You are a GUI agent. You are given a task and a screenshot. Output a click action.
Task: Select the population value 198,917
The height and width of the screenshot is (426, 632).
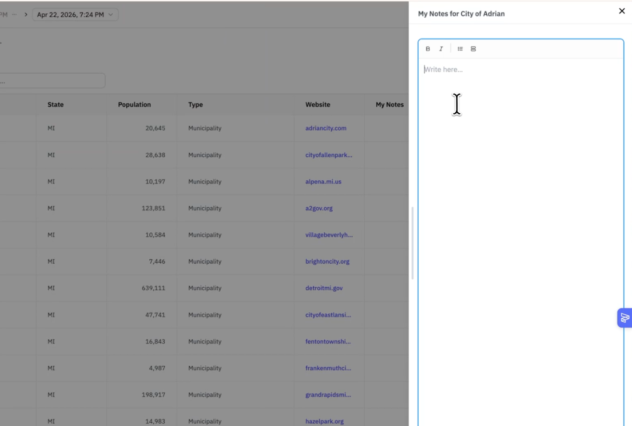[x=153, y=395]
